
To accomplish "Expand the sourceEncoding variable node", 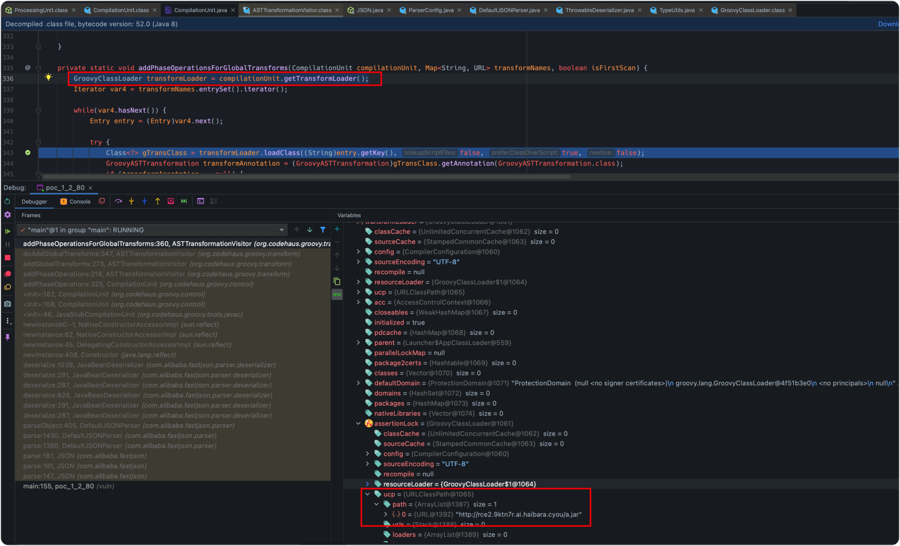I will coord(358,262).
